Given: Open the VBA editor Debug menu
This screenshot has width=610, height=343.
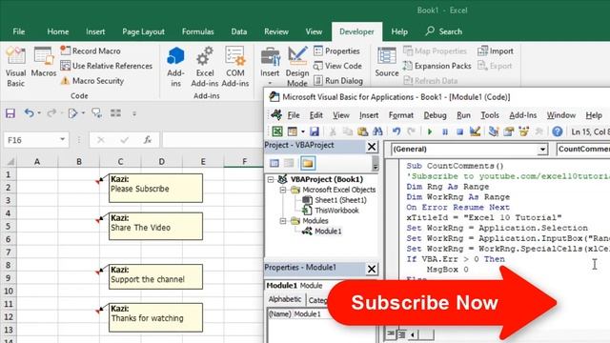Looking at the screenshot, I should click(x=435, y=115).
